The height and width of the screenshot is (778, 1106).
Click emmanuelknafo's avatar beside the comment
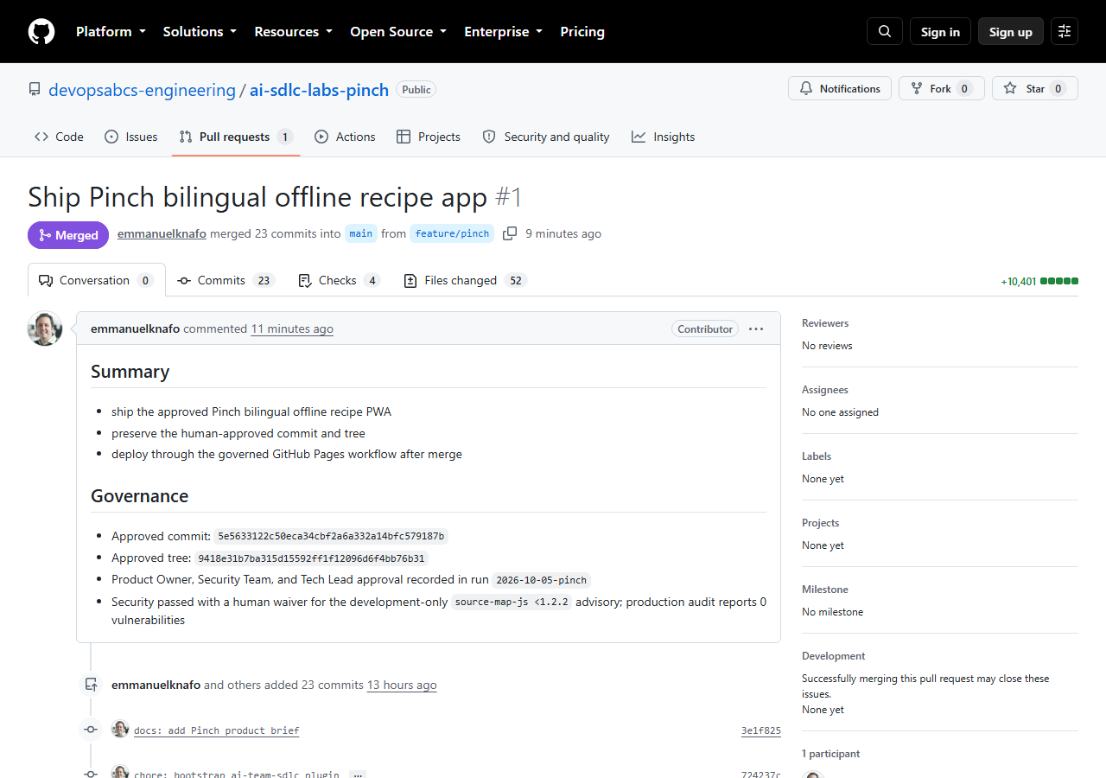(45, 328)
